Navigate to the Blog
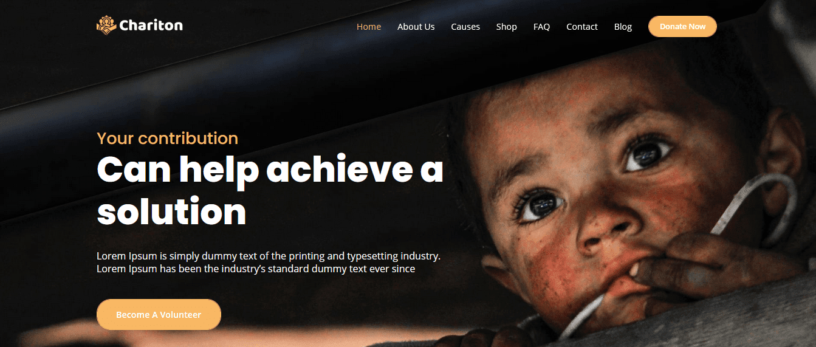 pyautogui.click(x=623, y=27)
